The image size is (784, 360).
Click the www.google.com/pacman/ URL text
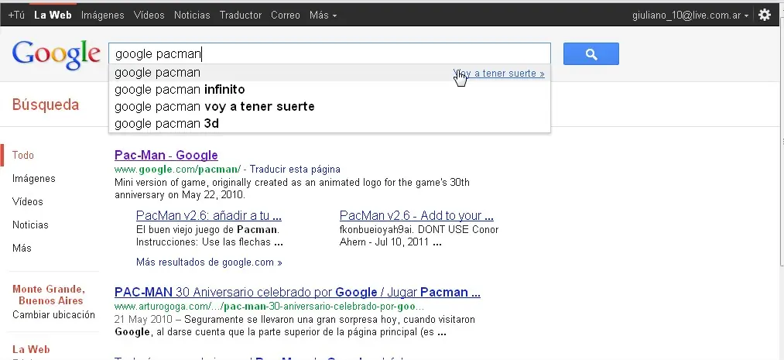coord(177,169)
